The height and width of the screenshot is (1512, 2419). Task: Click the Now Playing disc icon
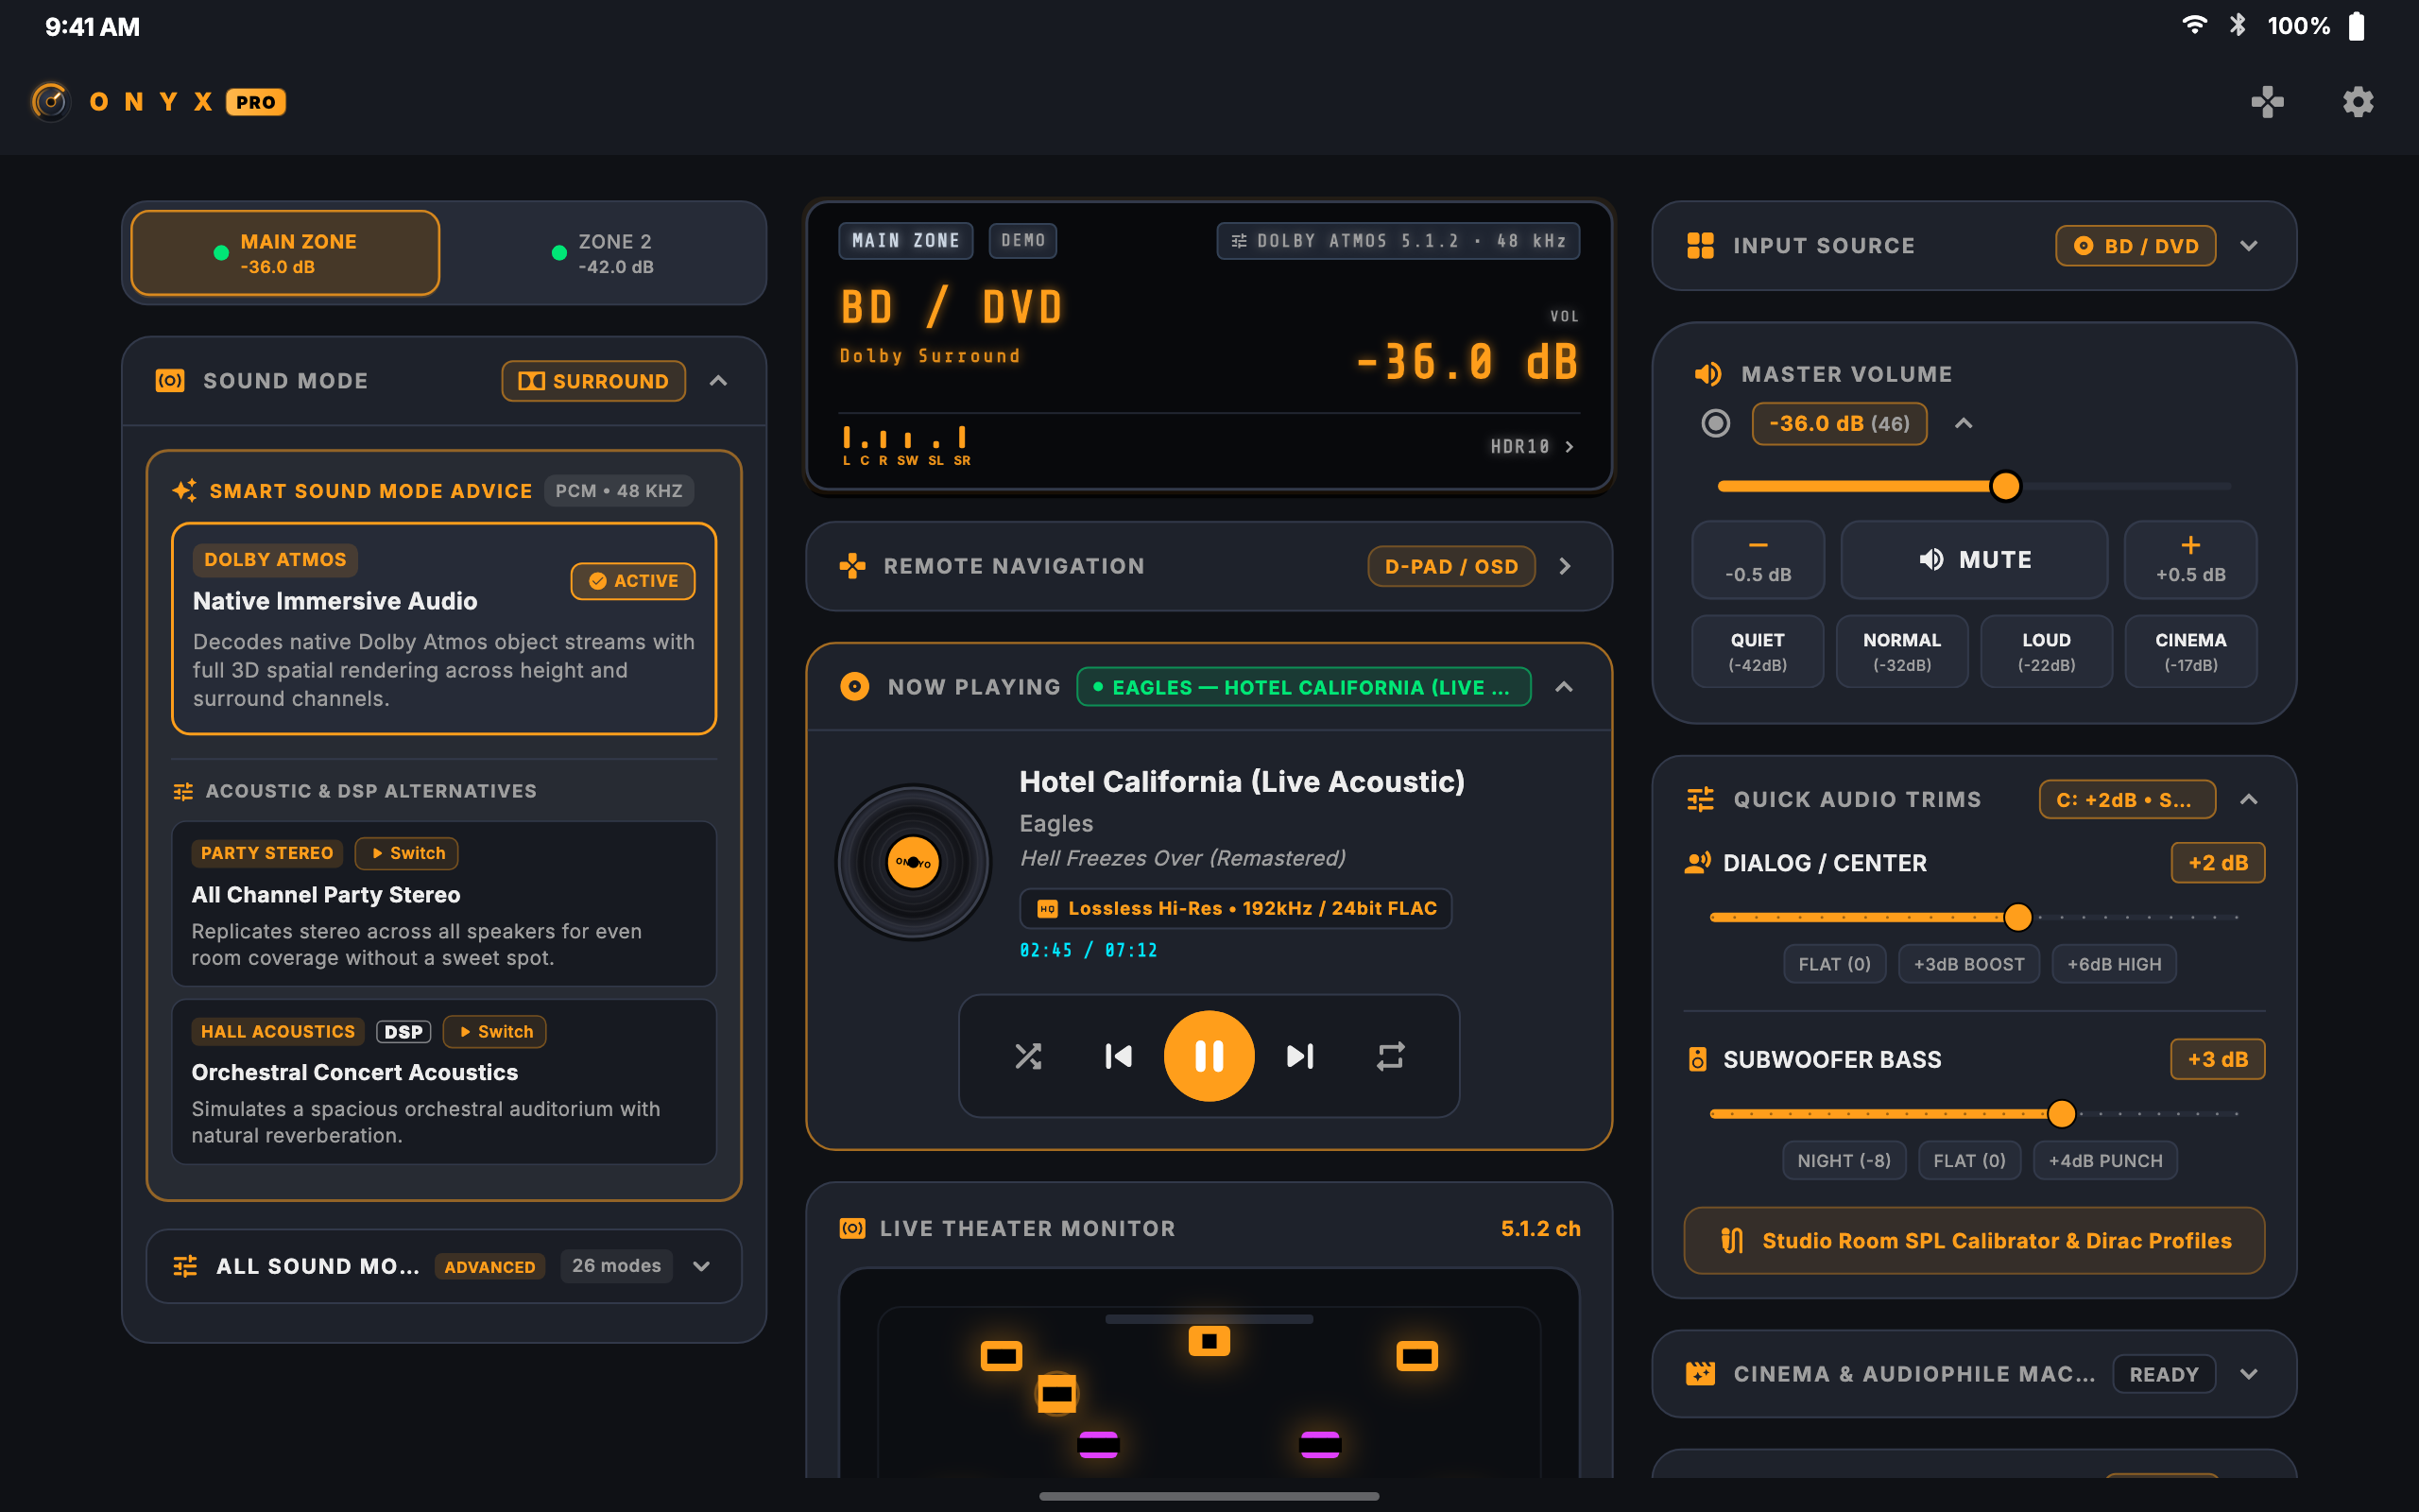[x=854, y=687]
